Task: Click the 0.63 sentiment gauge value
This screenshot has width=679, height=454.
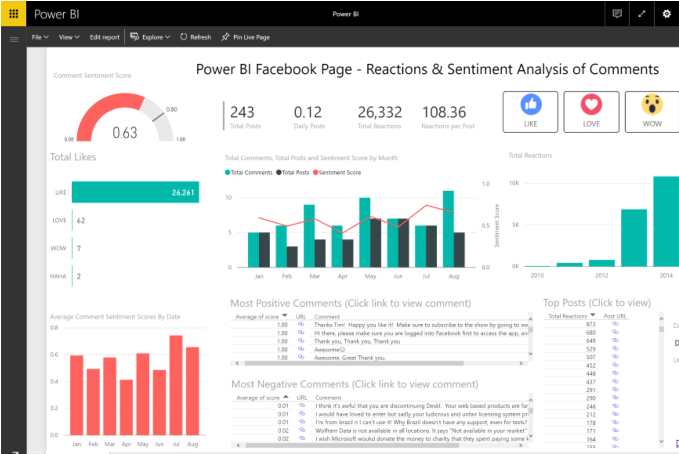Action: coord(125,133)
